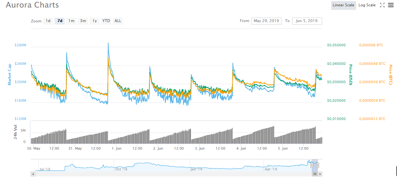Click Jan '19 in navigator timeline

click(x=196, y=169)
